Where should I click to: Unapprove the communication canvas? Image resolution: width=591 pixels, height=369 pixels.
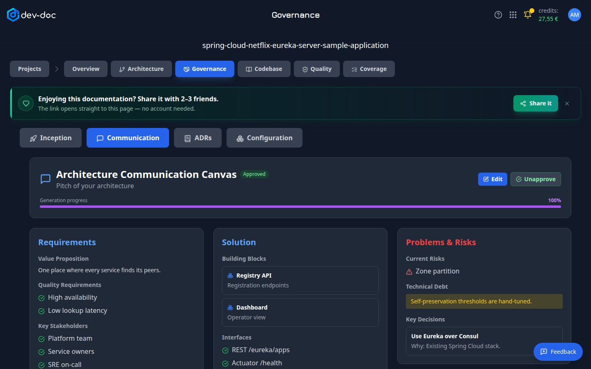[x=536, y=179]
